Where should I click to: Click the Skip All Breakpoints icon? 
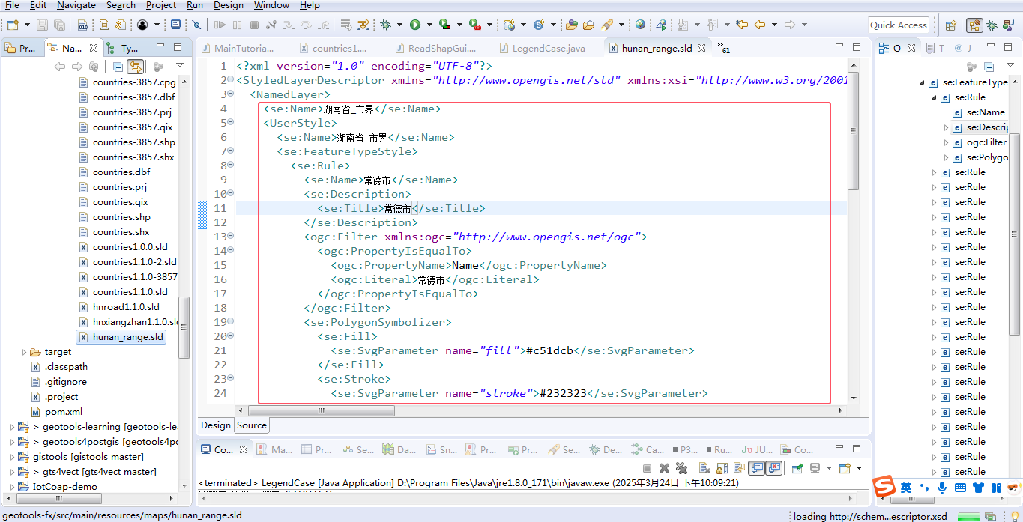click(x=196, y=25)
